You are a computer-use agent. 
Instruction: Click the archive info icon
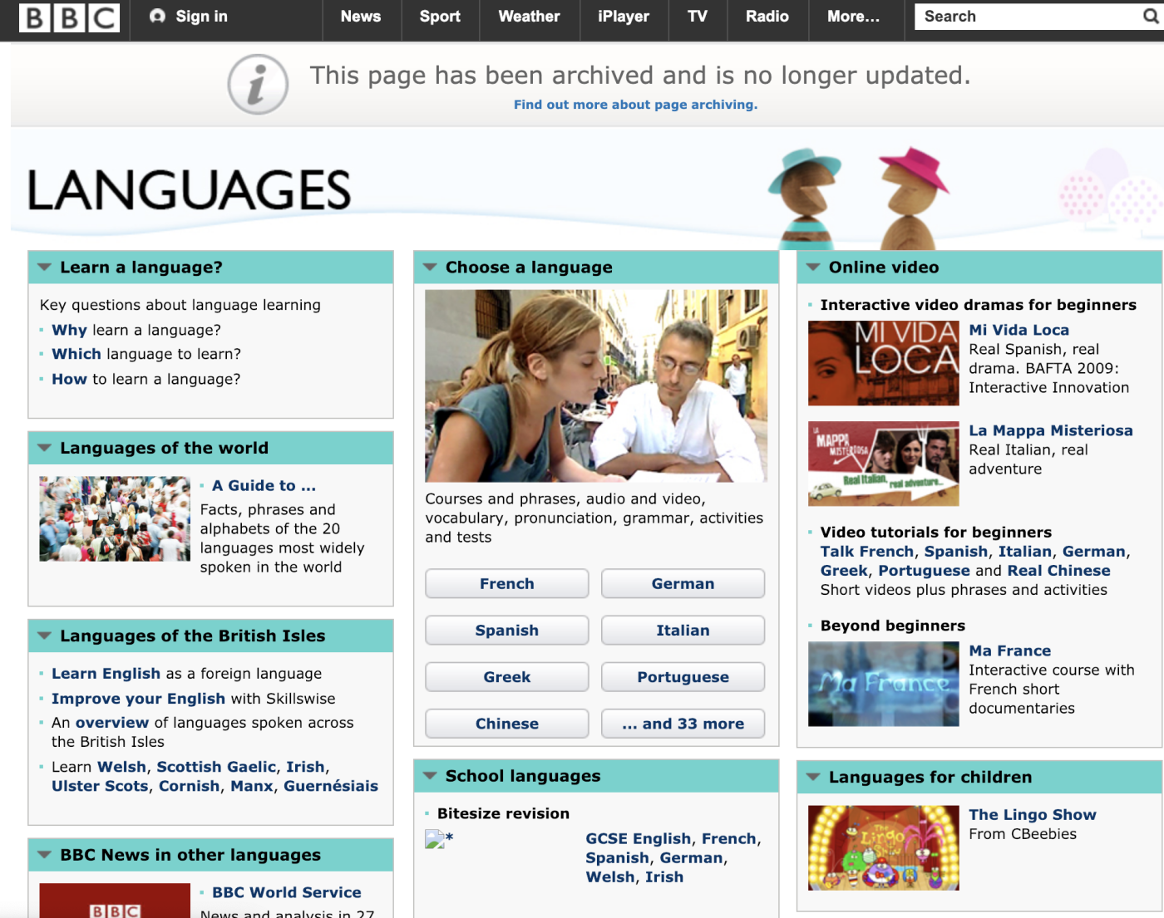[258, 84]
